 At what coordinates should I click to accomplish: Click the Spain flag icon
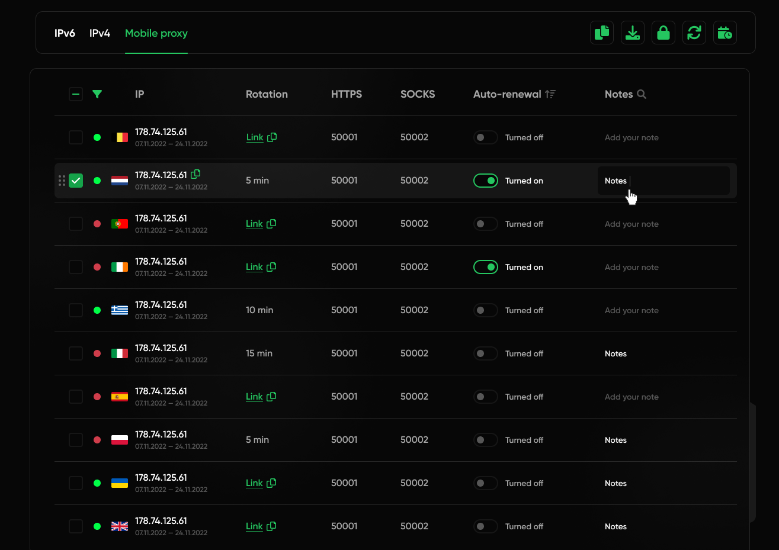coord(120,397)
